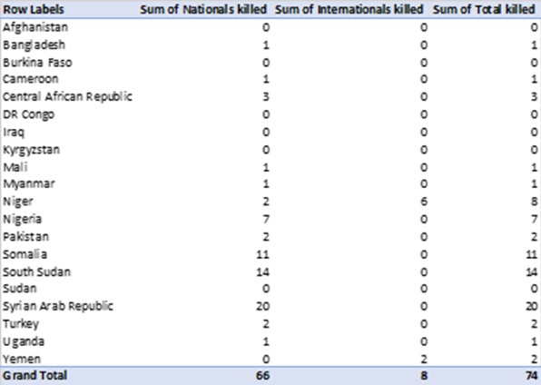Select the Syrian Arab Republic row label
The image size is (541, 385).
point(58,306)
